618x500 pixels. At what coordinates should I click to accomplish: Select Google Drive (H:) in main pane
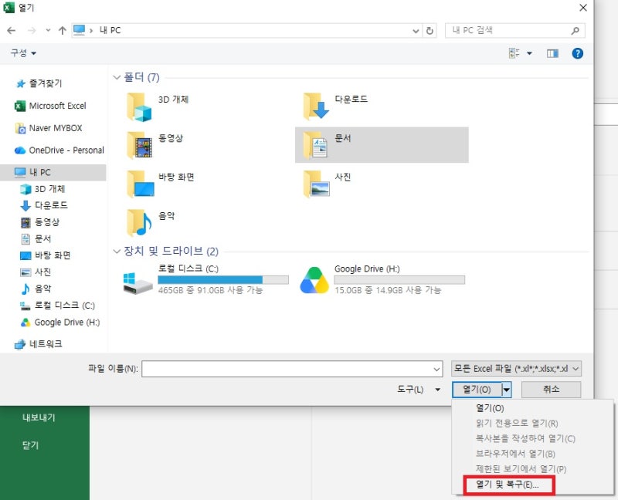(x=382, y=279)
